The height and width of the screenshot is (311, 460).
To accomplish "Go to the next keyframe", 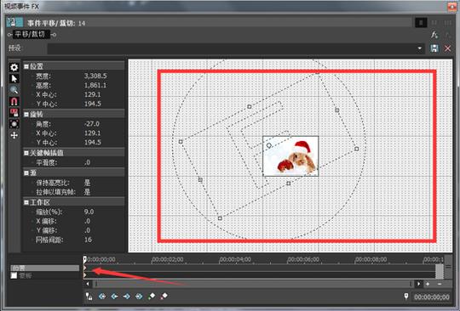I will [x=127, y=297].
